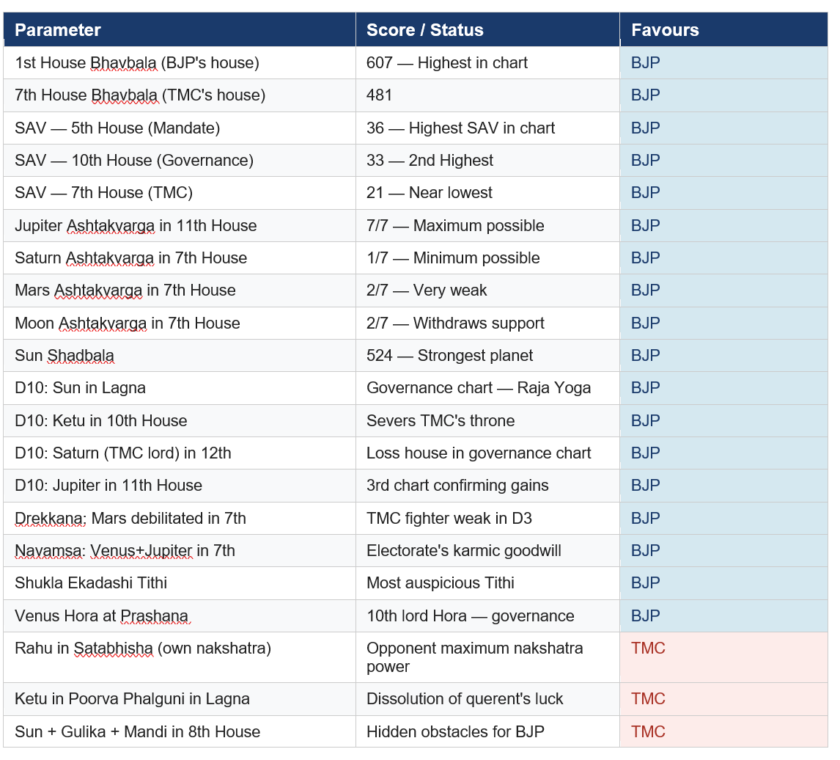Select 'Dissolution of querent's luck' cell
This screenshot has width=840, height=760.
tap(465, 699)
